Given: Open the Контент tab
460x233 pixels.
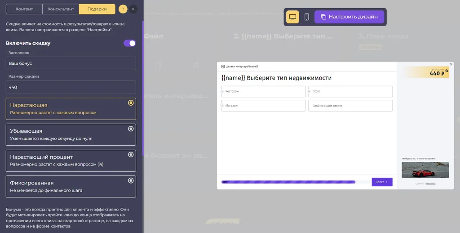Looking at the screenshot, I should tap(24, 9).
